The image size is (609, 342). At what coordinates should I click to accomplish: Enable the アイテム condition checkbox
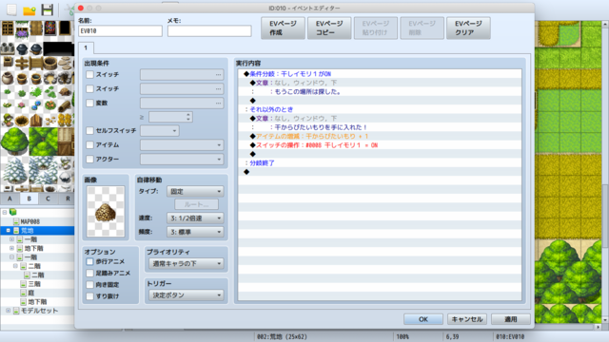pyautogui.click(x=89, y=144)
